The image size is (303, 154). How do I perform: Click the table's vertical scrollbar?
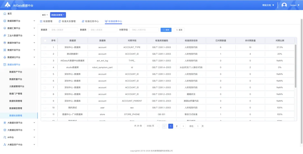296,66
